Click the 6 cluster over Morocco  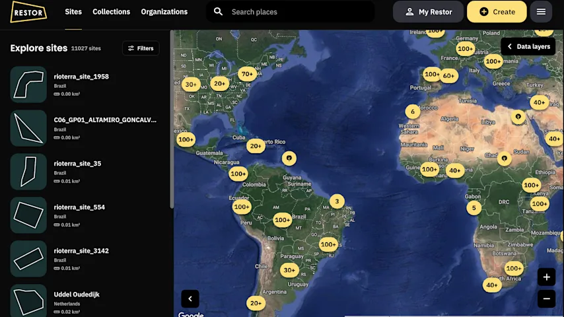pos(413,112)
